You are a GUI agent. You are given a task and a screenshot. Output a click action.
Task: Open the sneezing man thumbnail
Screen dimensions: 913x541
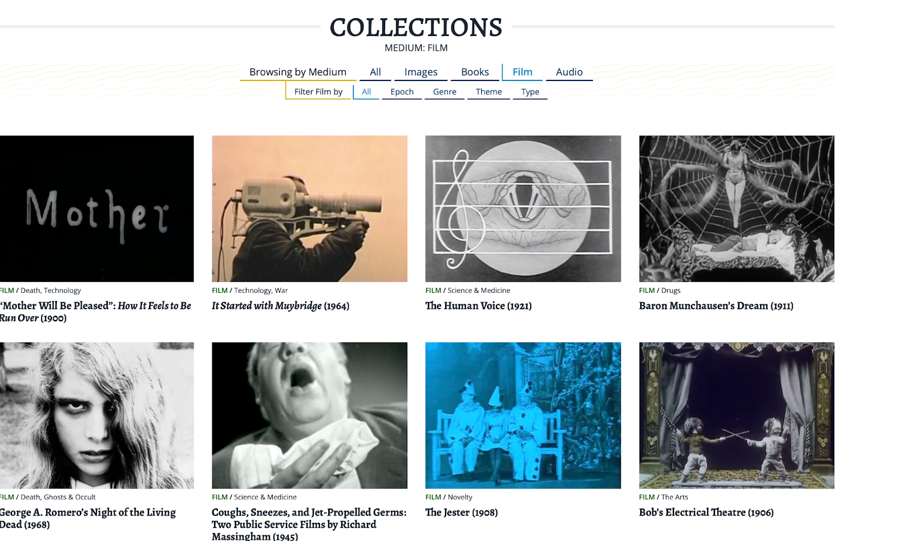pos(309,415)
